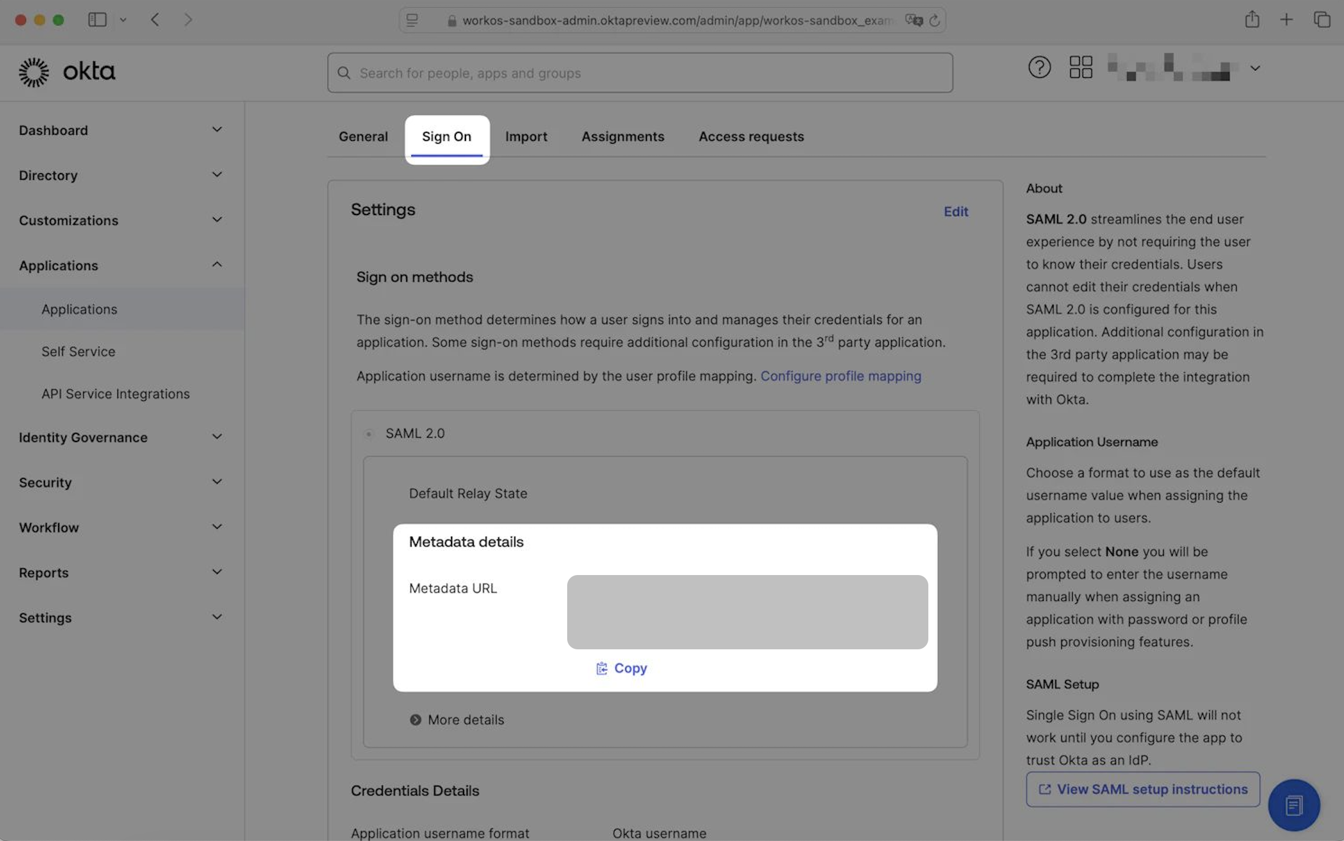This screenshot has height=841, width=1344.
Task: Click the Sign on methods heading
Action: click(x=414, y=277)
